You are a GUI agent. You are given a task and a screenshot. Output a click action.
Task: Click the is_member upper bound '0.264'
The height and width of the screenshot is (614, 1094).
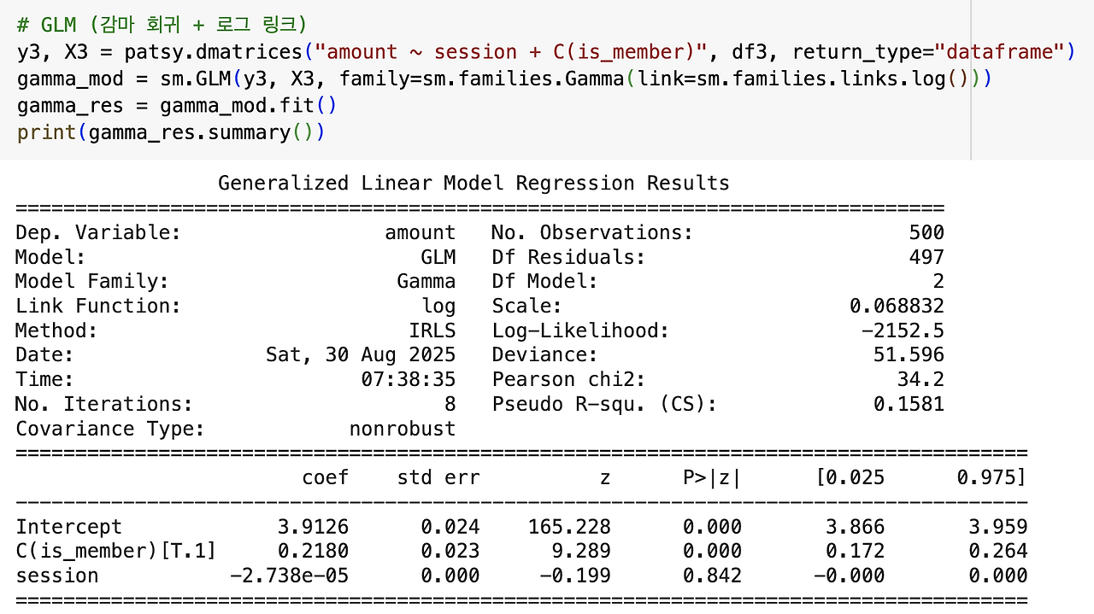[997, 551]
